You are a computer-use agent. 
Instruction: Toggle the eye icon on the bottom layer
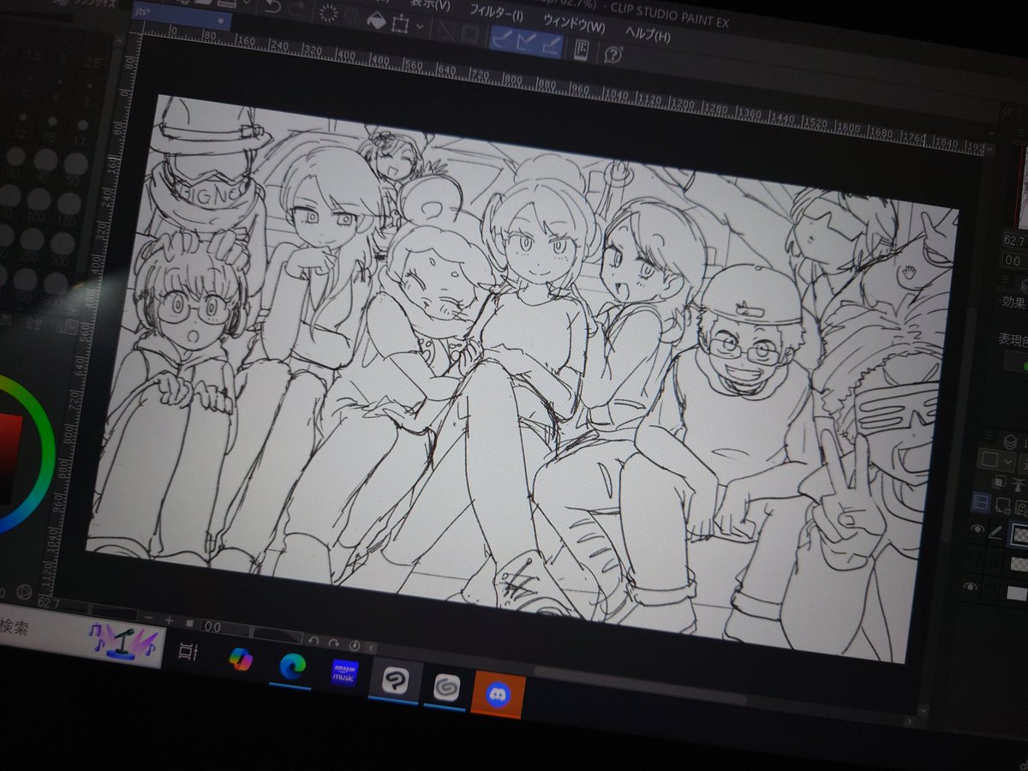971,586
